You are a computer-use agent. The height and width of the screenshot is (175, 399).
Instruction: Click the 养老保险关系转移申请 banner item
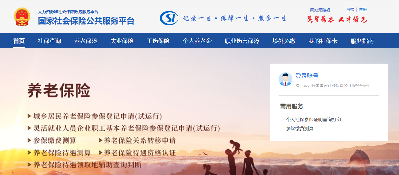pos(137,140)
